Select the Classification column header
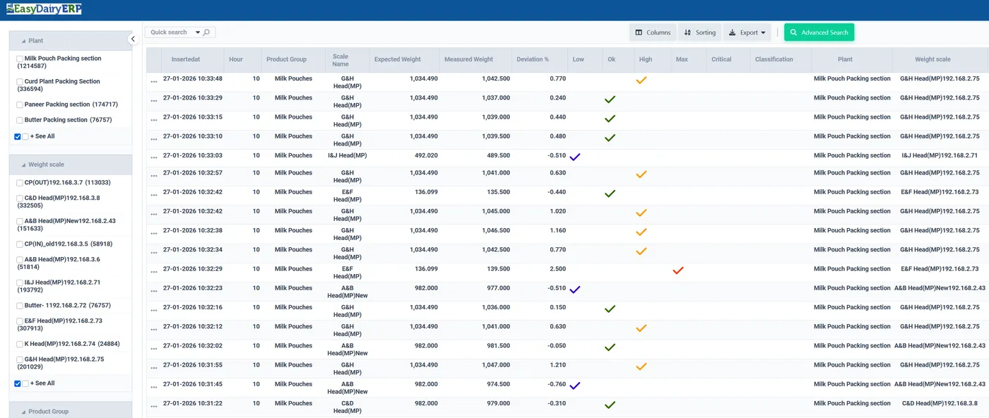 (774, 59)
